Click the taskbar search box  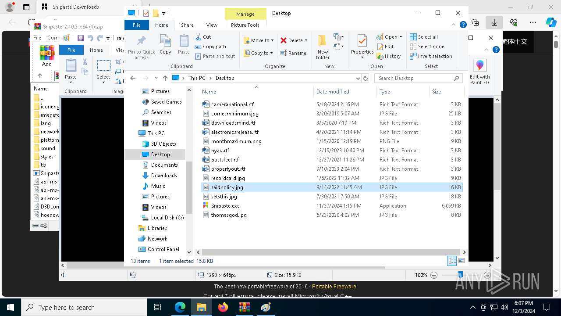tap(84, 307)
